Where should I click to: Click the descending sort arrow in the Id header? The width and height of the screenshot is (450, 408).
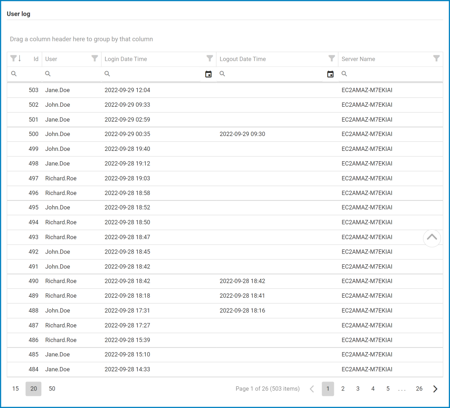point(20,59)
